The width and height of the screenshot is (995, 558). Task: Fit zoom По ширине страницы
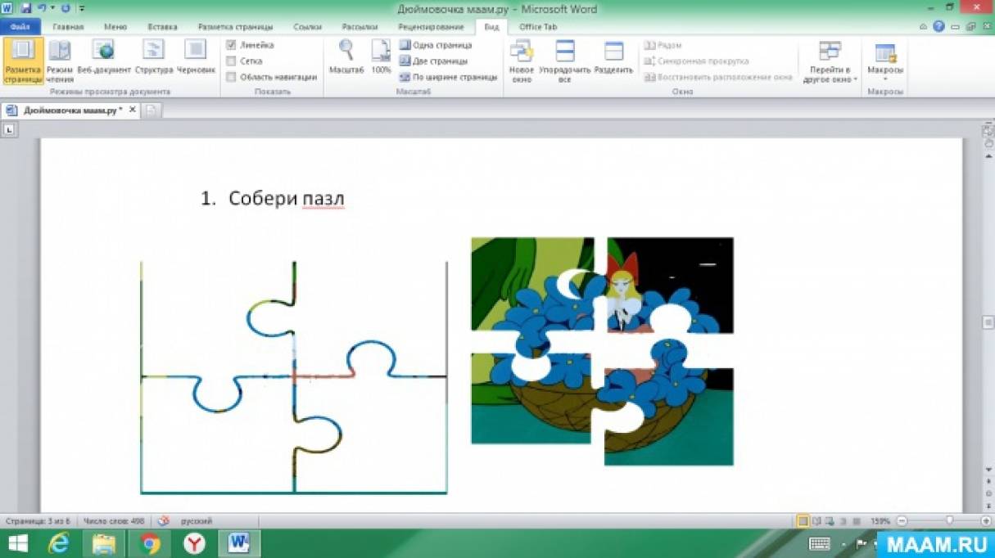(448, 77)
